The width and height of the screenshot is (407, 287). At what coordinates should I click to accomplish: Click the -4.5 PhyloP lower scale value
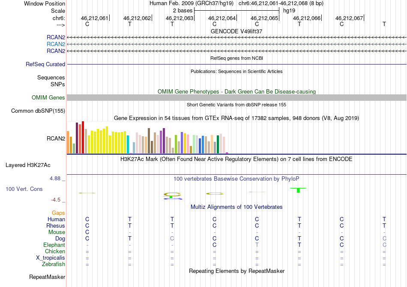(x=56, y=200)
